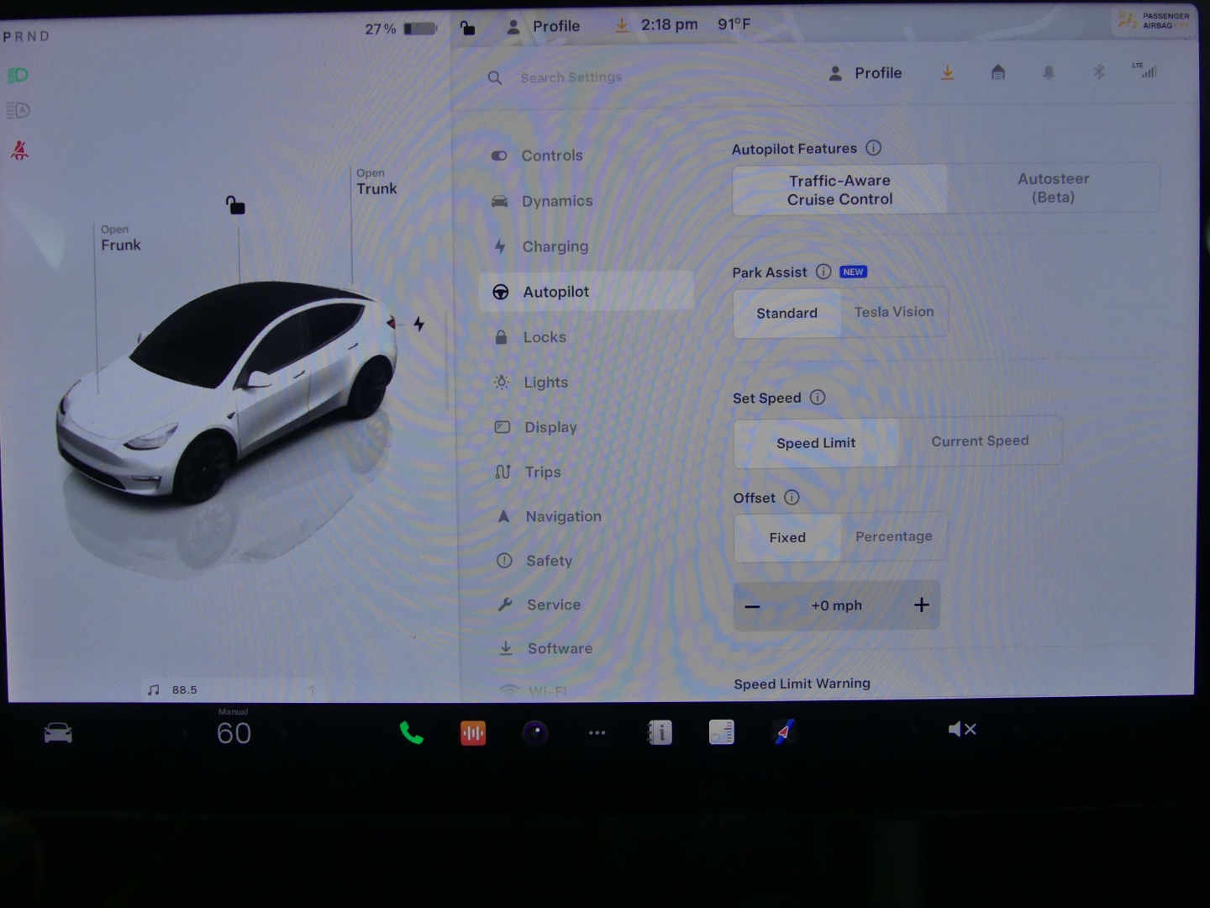
Task: Show Set Speed info icon
Action: coord(818,397)
